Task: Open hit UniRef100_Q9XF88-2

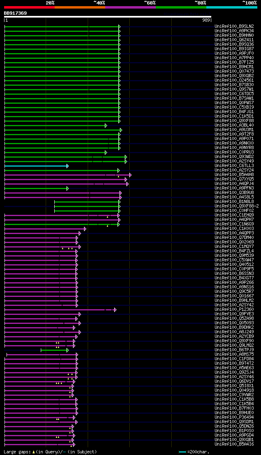Action: [237, 206]
